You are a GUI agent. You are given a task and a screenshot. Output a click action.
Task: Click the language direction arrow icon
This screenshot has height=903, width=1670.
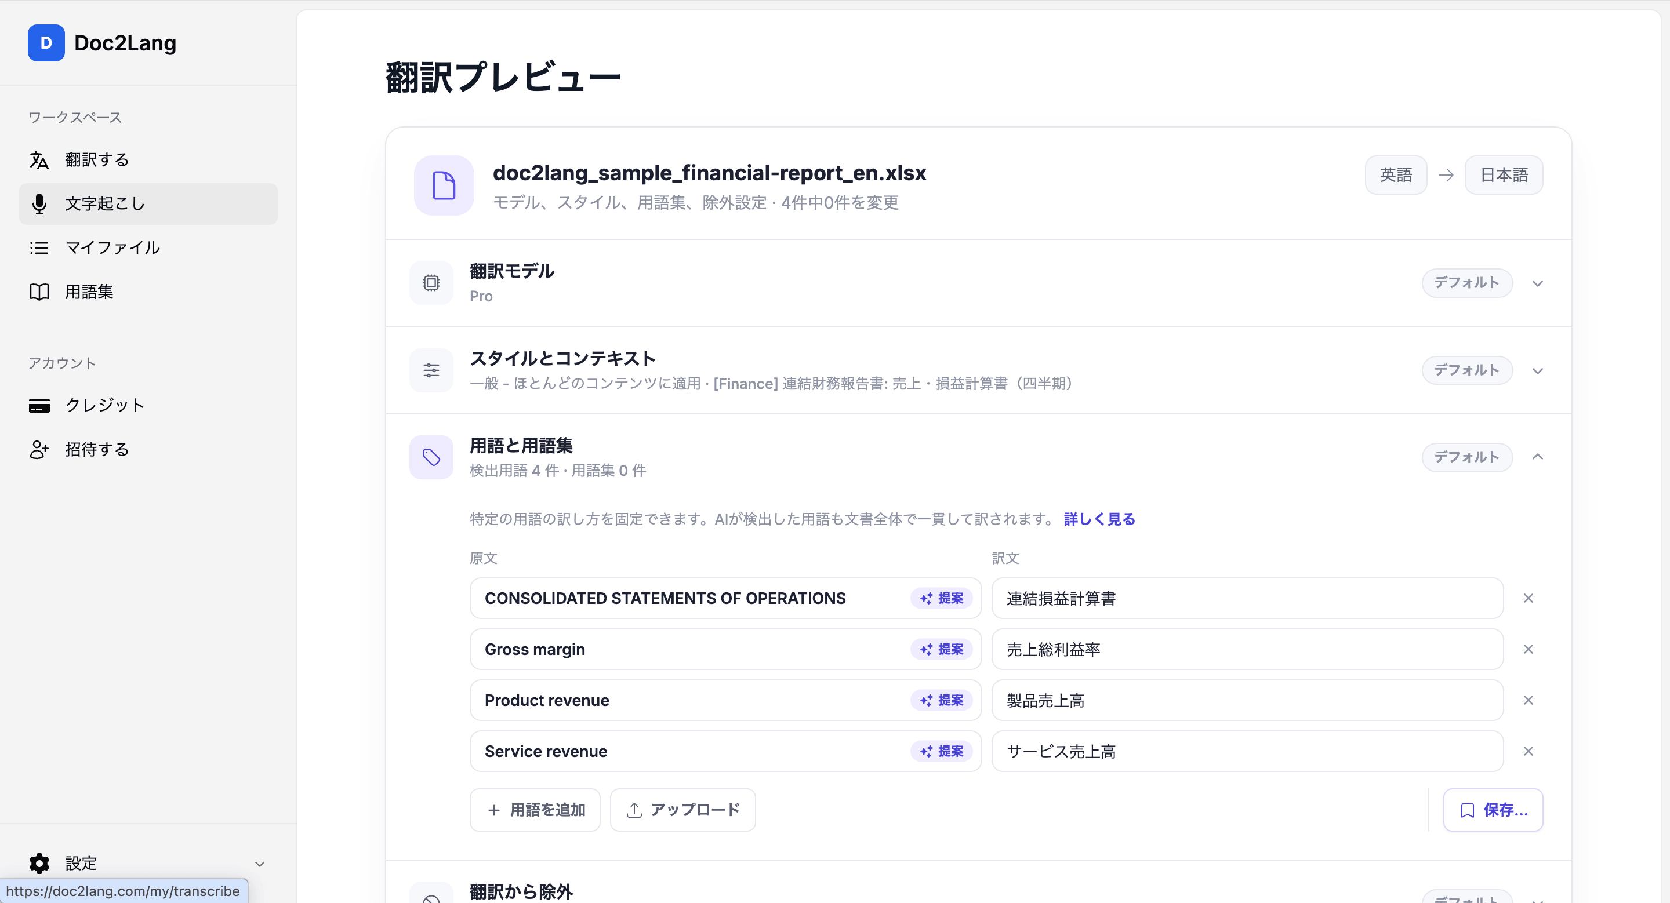tap(1446, 175)
